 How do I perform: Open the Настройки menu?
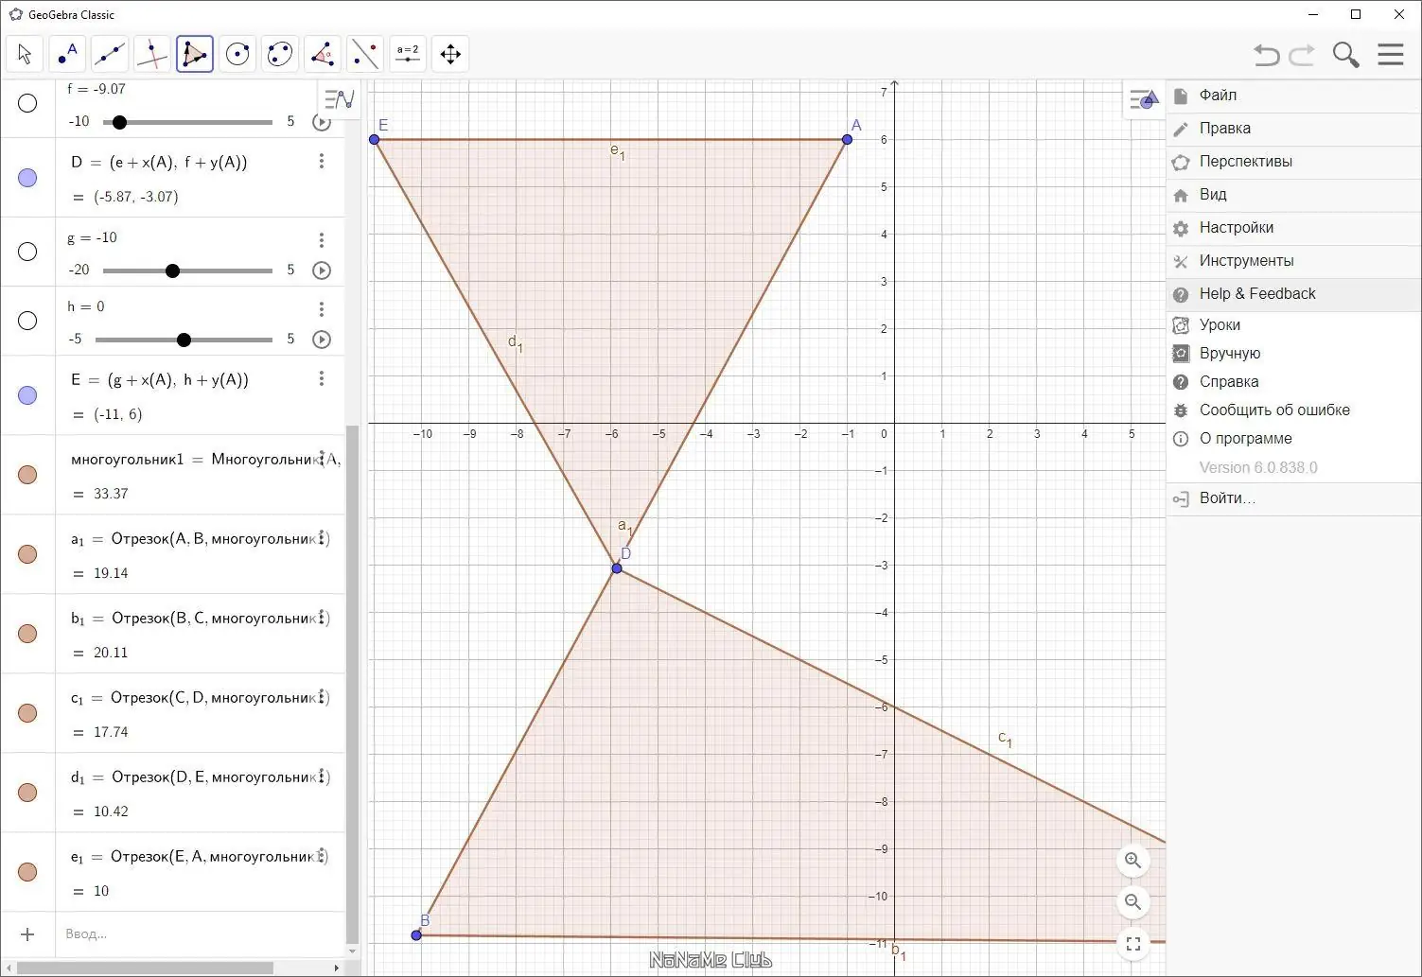[x=1293, y=228]
